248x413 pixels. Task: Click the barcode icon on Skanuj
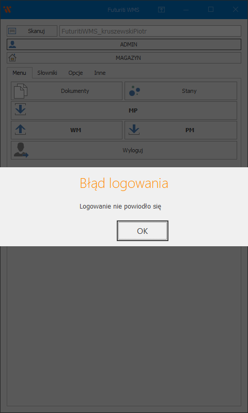[12, 31]
